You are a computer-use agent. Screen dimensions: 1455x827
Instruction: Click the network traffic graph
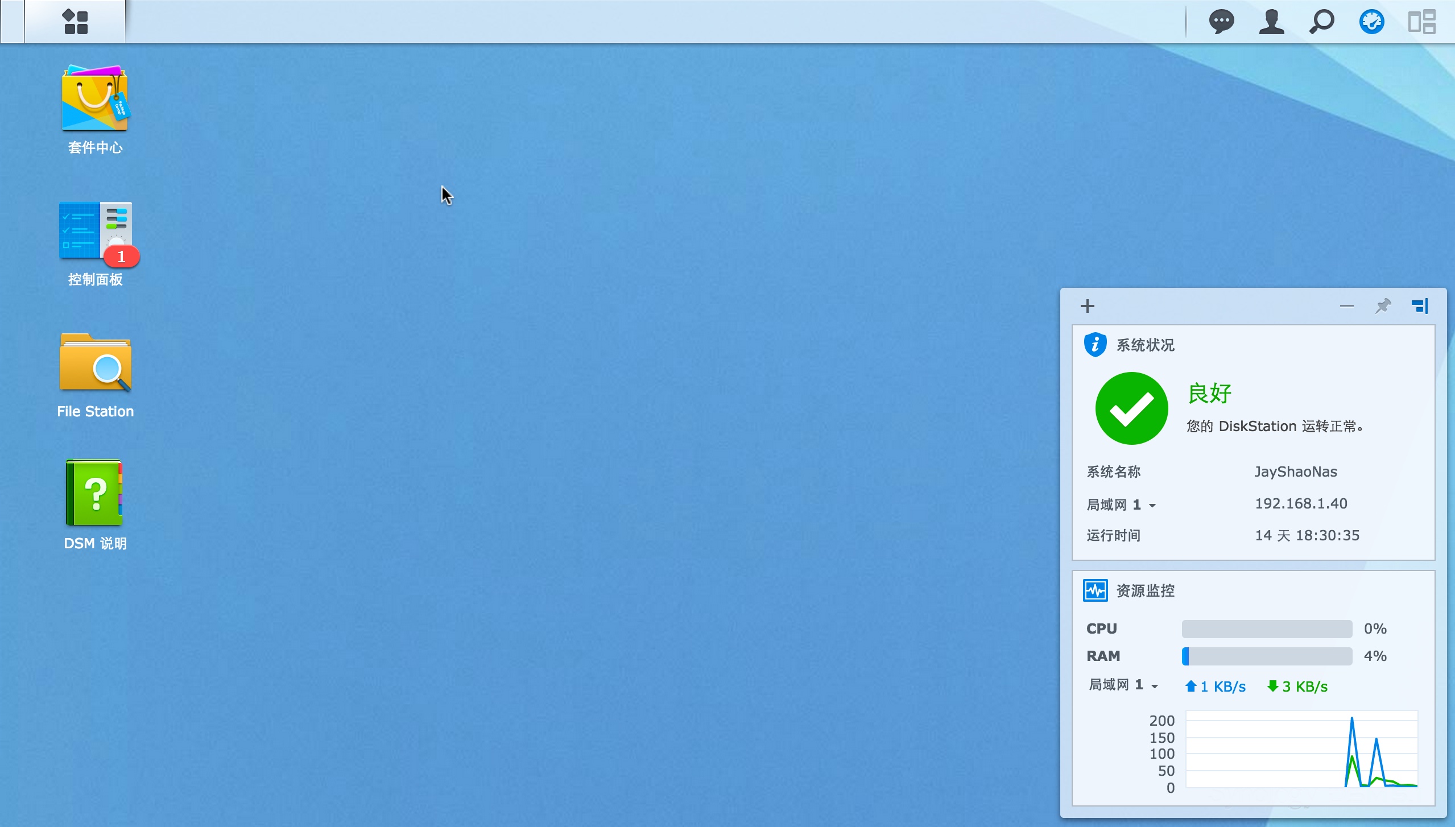(1301, 749)
